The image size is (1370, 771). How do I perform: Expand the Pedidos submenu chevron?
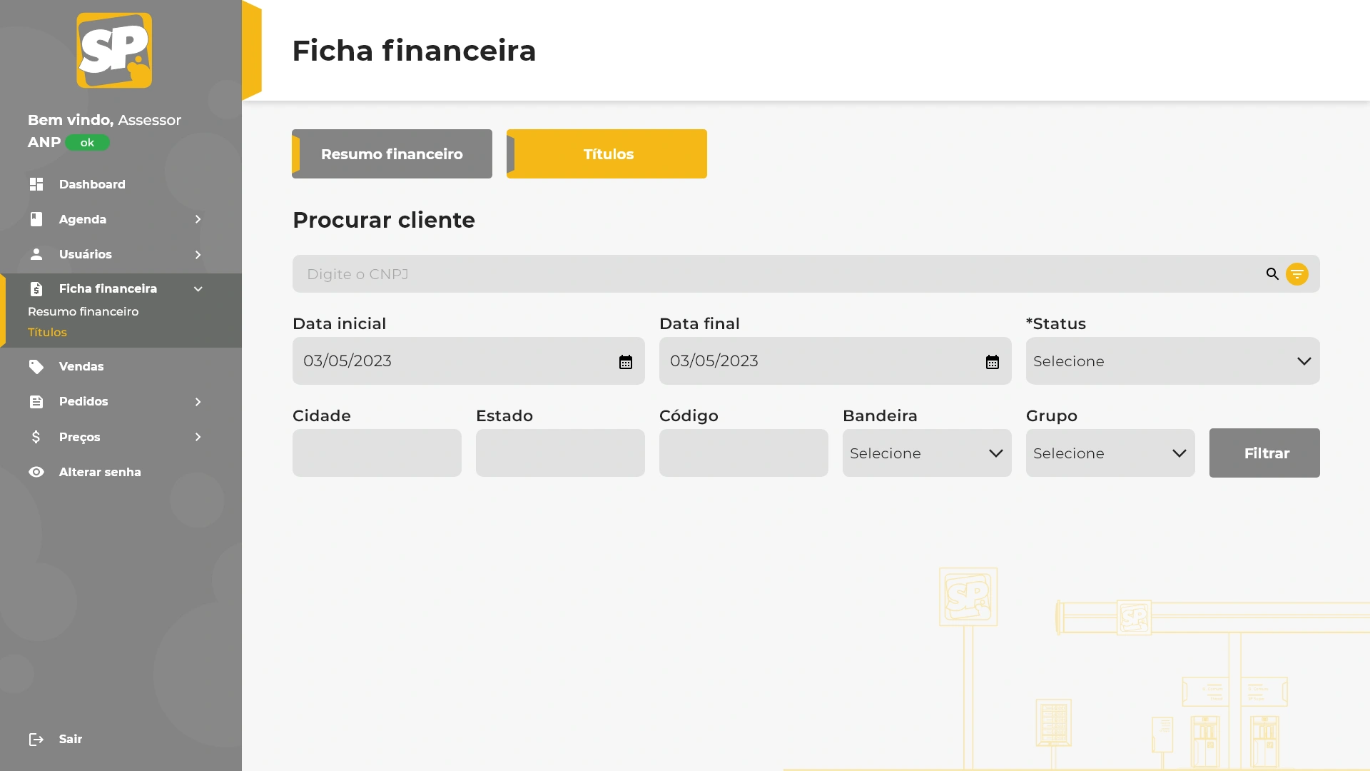198,402
